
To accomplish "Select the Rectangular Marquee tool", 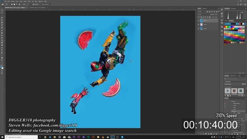I will 2,13.
